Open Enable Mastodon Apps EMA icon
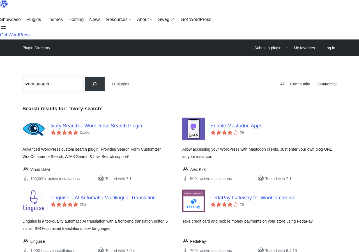 coord(194,129)
